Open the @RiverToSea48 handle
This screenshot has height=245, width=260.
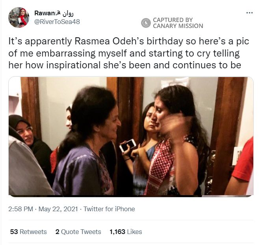(x=57, y=22)
